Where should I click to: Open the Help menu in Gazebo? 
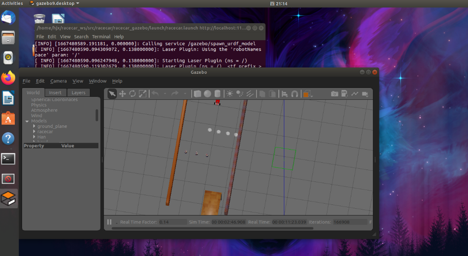coord(117,81)
